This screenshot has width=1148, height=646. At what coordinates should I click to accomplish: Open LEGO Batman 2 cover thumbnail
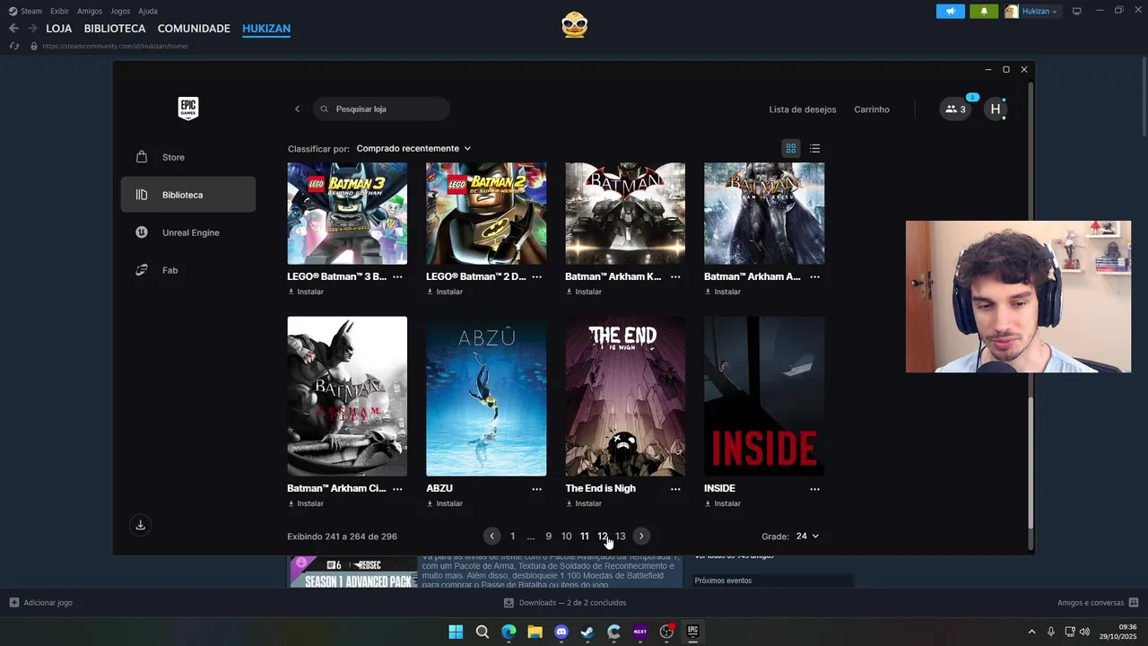pyautogui.click(x=486, y=214)
